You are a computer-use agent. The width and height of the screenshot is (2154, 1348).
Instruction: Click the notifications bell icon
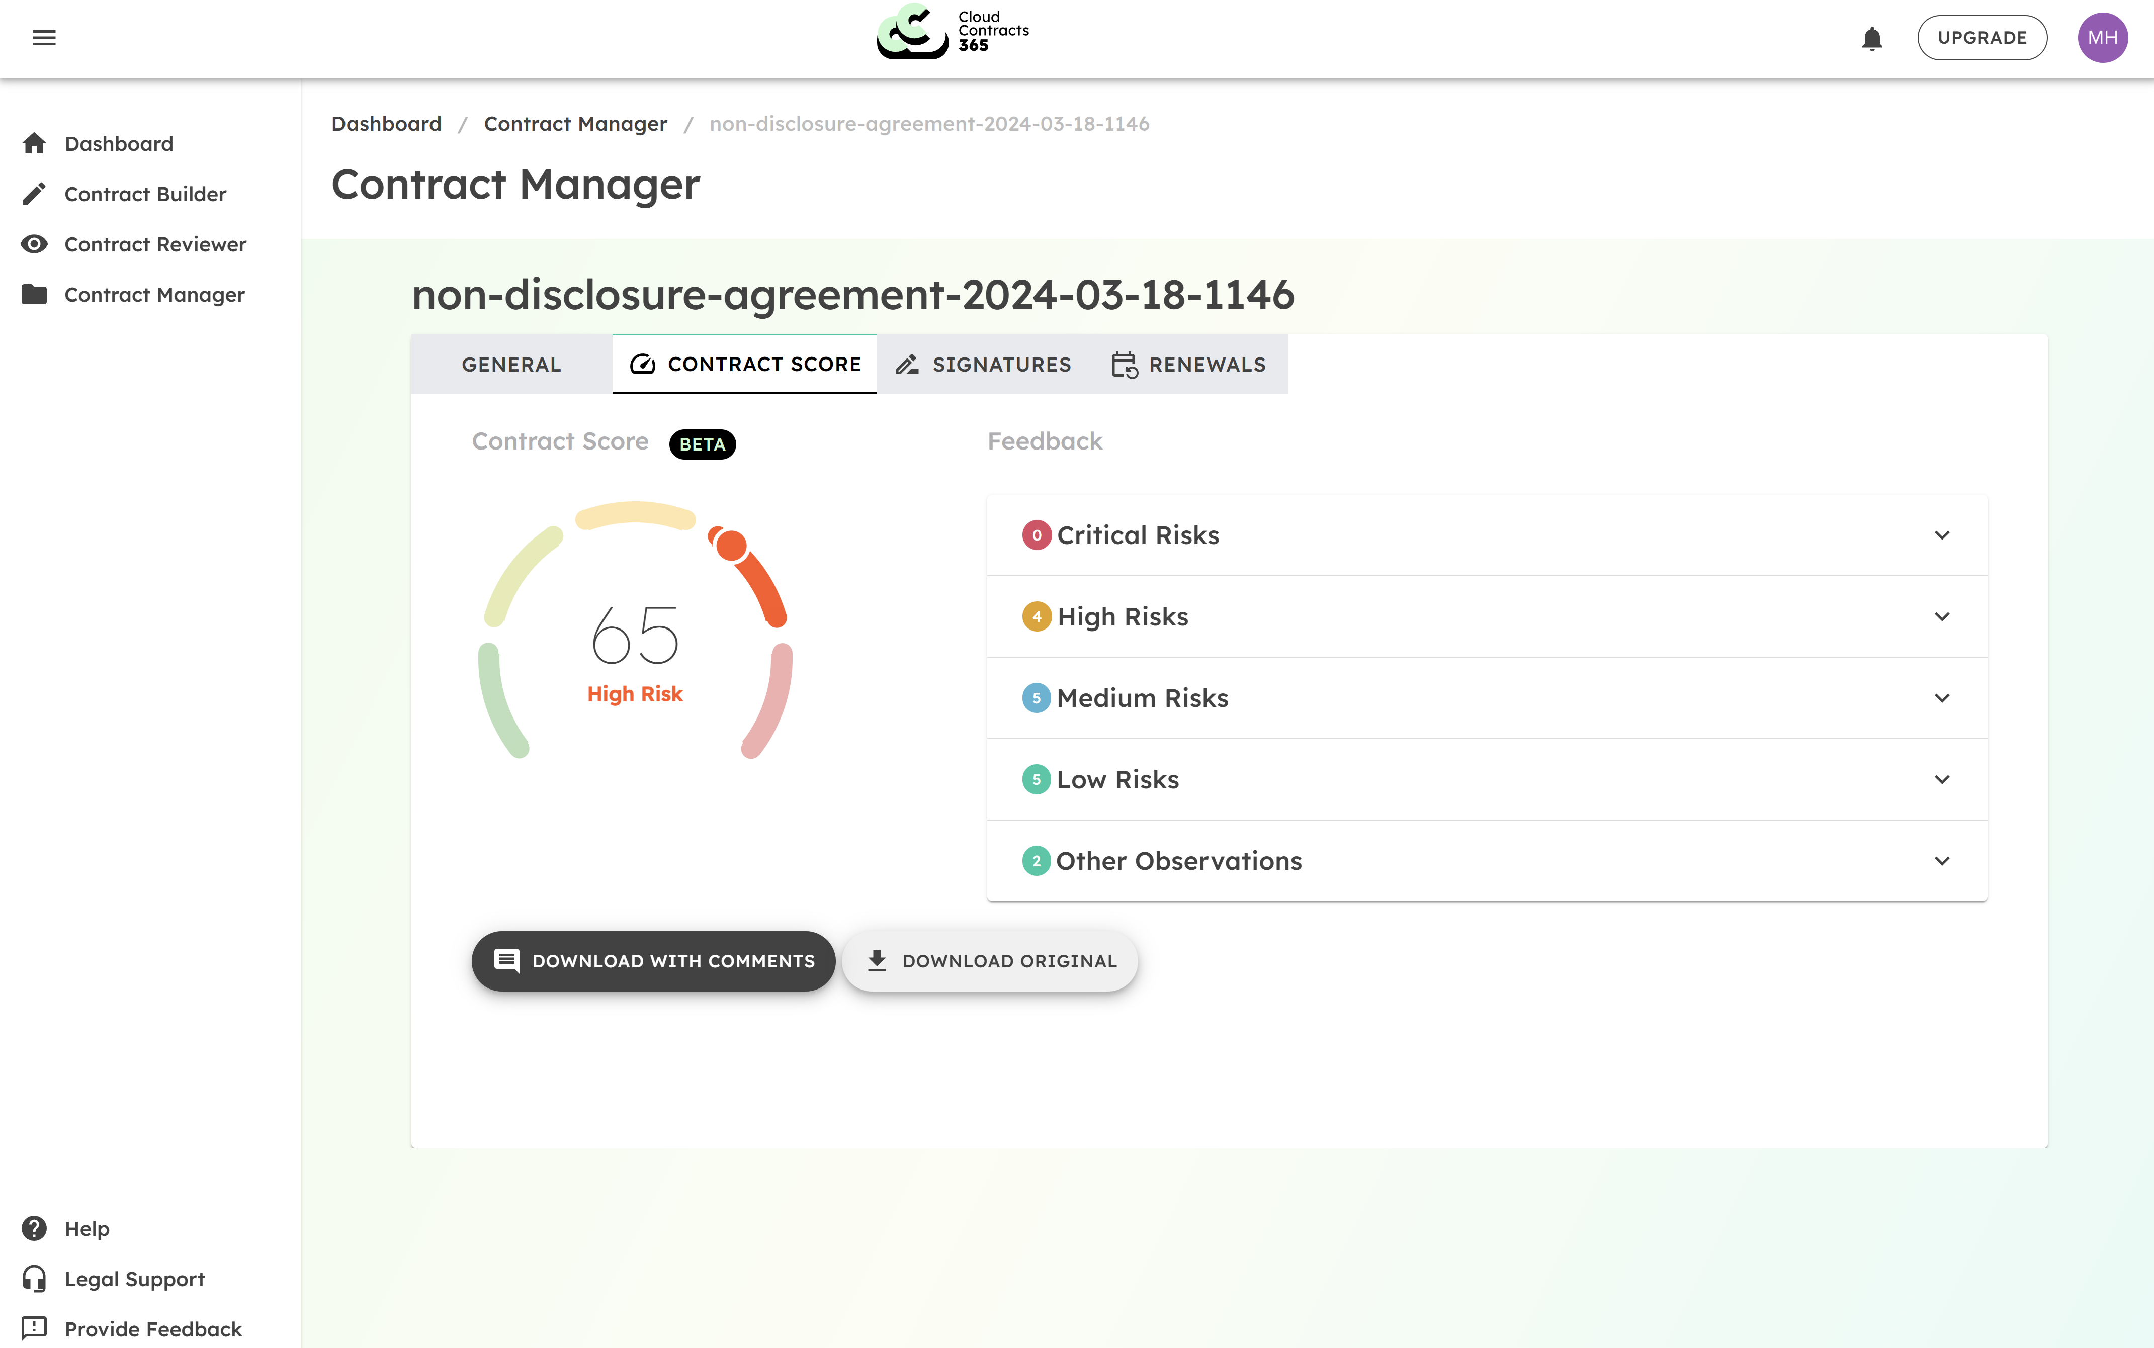pyautogui.click(x=1871, y=38)
